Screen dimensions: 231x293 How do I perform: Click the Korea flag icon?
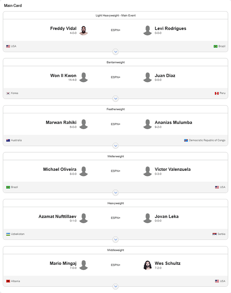click(8, 93)
